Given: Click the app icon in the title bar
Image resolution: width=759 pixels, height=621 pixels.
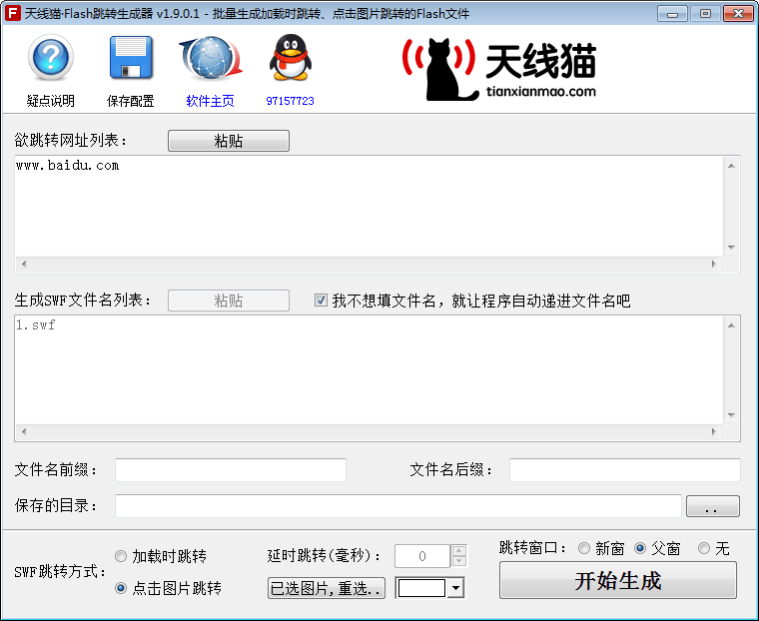Looking at the screenshot, I should click(13, 13).
